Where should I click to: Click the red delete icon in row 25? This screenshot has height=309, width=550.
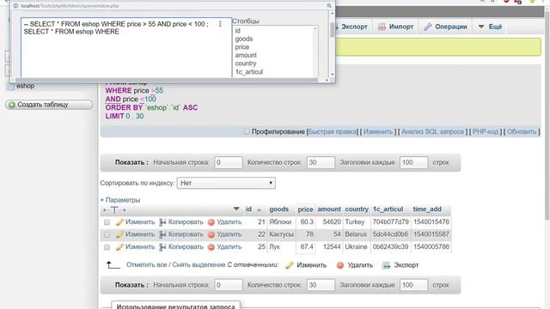click(211, 247)
